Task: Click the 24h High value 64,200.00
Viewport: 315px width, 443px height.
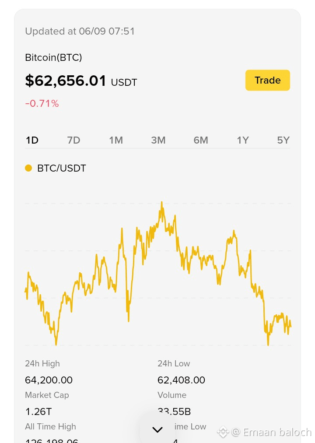Action: [49, 380]
